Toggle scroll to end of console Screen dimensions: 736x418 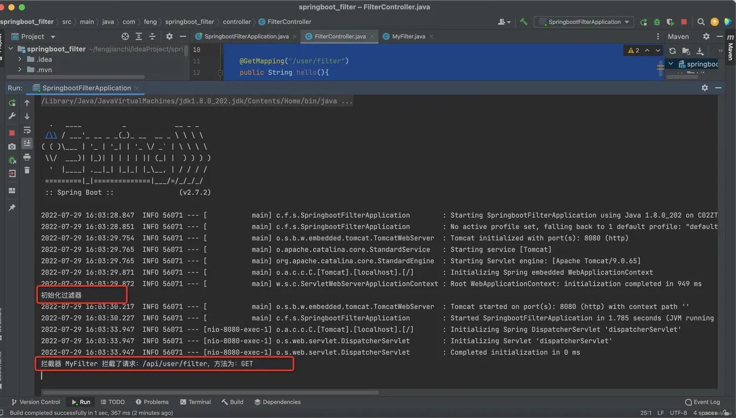(27, 143)
